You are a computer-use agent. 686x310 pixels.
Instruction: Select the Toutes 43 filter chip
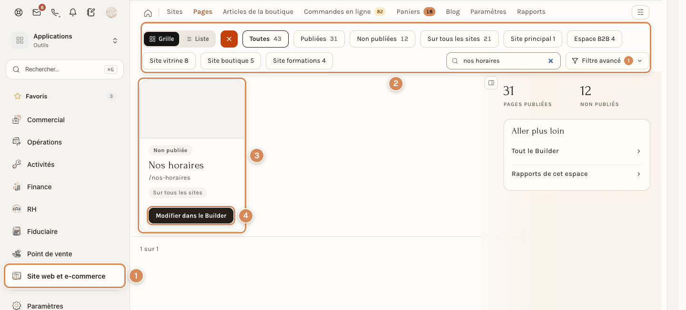click(265, 39)
